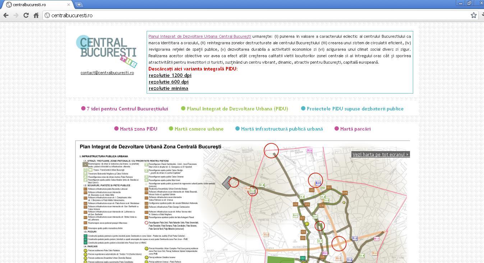Download rezolutie 600 dpi version

169,82
